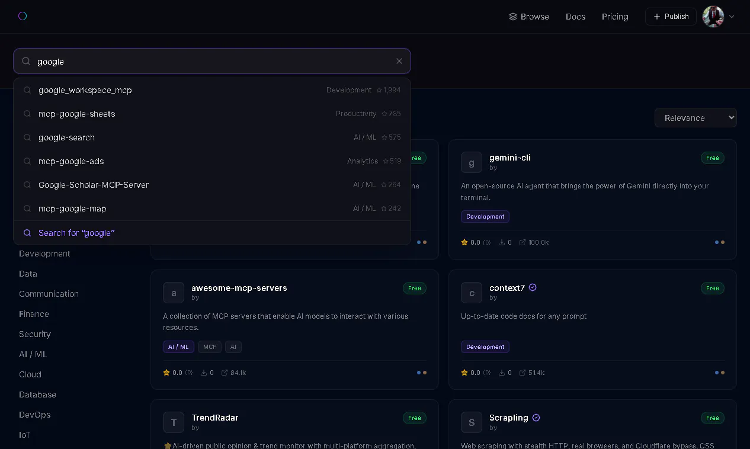Image resolution: width=750 pixels, height=449 pixels.
Task: Select google-search suggestion
Action: point(212,137)
